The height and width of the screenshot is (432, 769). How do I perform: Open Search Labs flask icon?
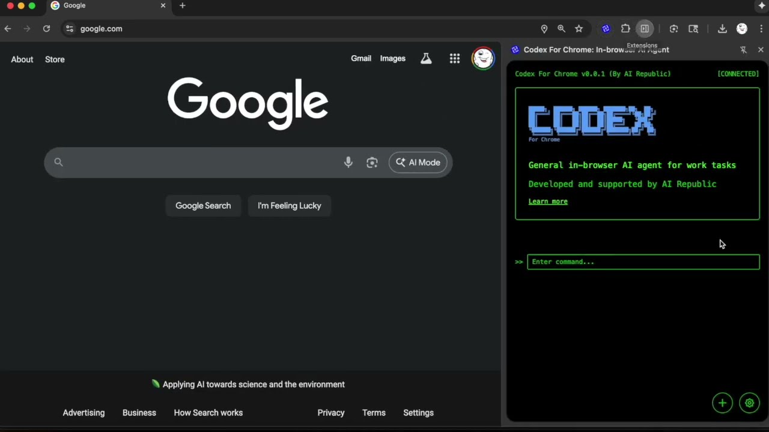coord(426,58)
